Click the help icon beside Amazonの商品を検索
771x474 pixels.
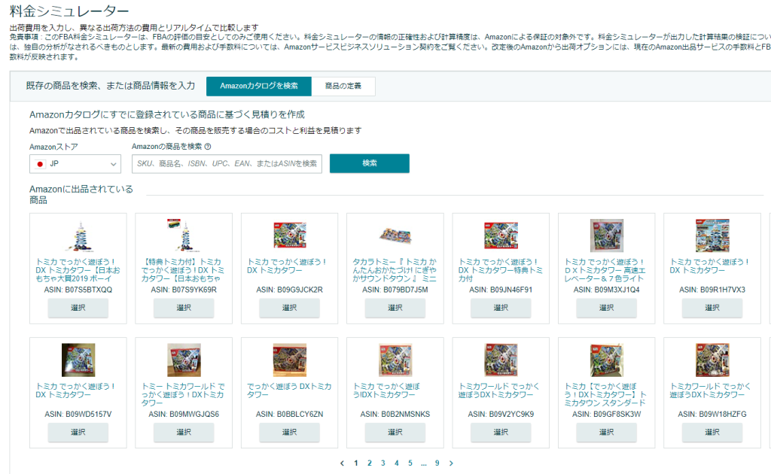(208, 147)
